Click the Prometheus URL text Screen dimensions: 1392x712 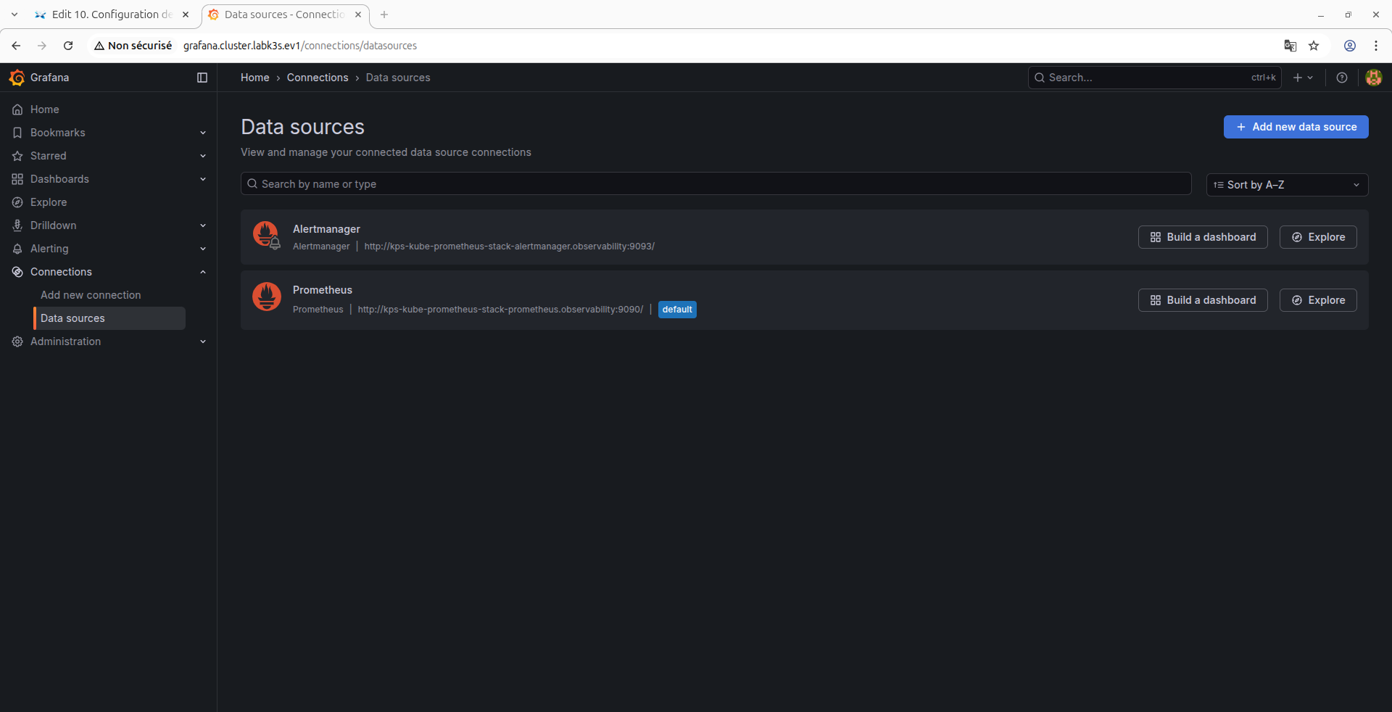coord(500,310)
